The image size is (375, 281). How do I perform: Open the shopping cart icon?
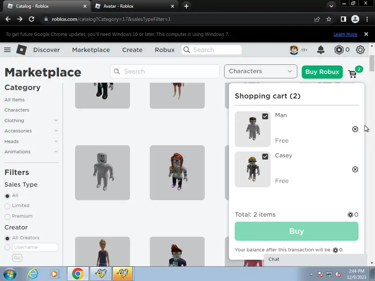pos(353,74)
